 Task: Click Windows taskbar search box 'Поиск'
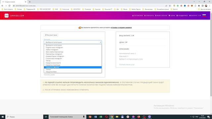(x=24, y=117)
